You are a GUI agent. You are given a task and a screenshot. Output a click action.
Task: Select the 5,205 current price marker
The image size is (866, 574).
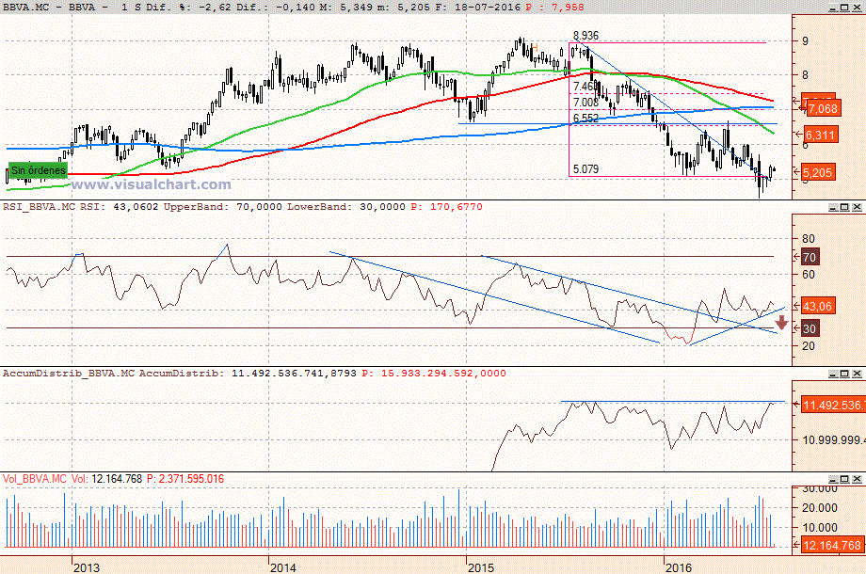click(x=817, y=173)
